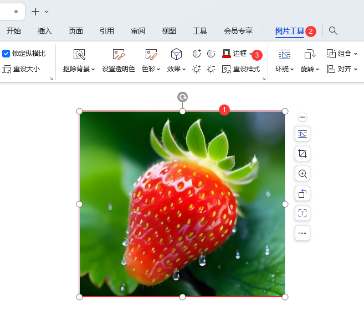Click the red Border (边框) color button
Image resolution: width=364 pixels, height=321 pixels.
tap(227, 54)
